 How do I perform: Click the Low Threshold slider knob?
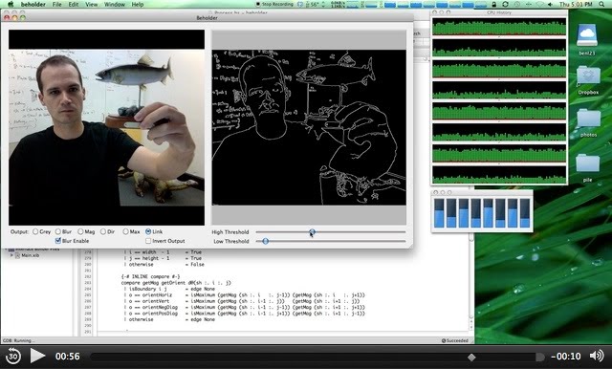266,241
